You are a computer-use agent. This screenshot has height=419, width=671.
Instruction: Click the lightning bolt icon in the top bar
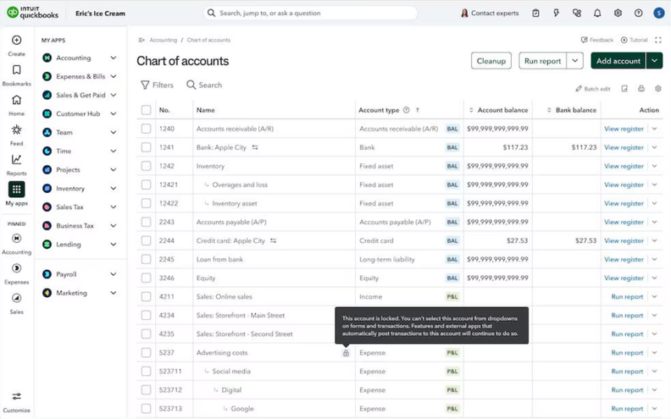pos(556,14)
